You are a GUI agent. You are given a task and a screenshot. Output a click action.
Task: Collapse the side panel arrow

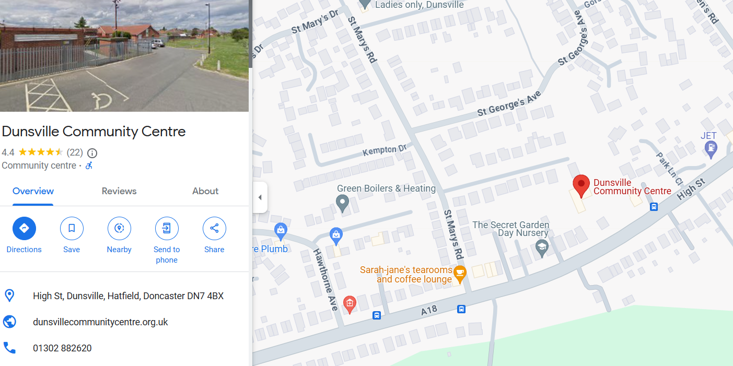[260, 197]
